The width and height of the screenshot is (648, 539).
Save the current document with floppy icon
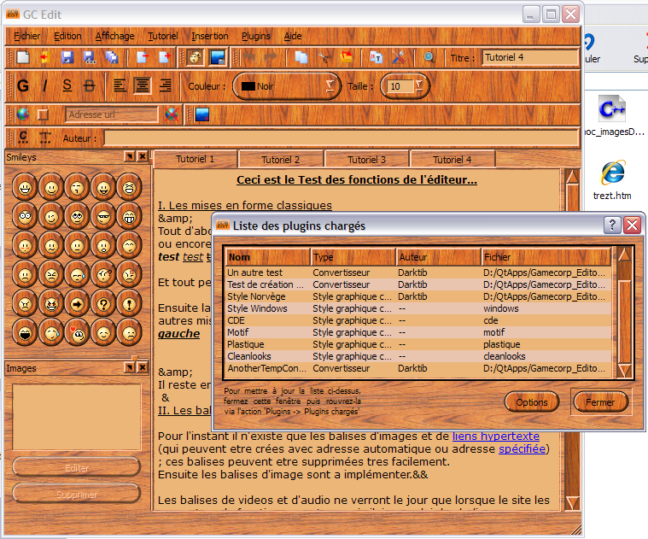pyautogui.click(x=67, y=57)
